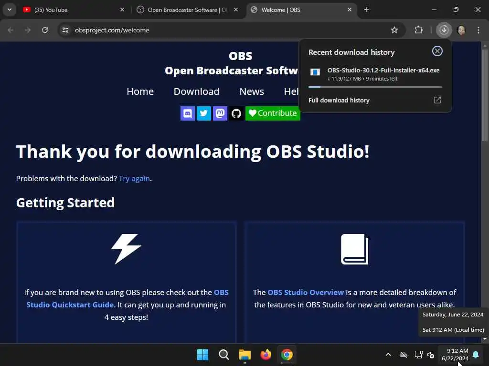The width and height of the screenshot is (489, 366).
Task: Open the notification bell icon
Action: (x=476, y=355)
